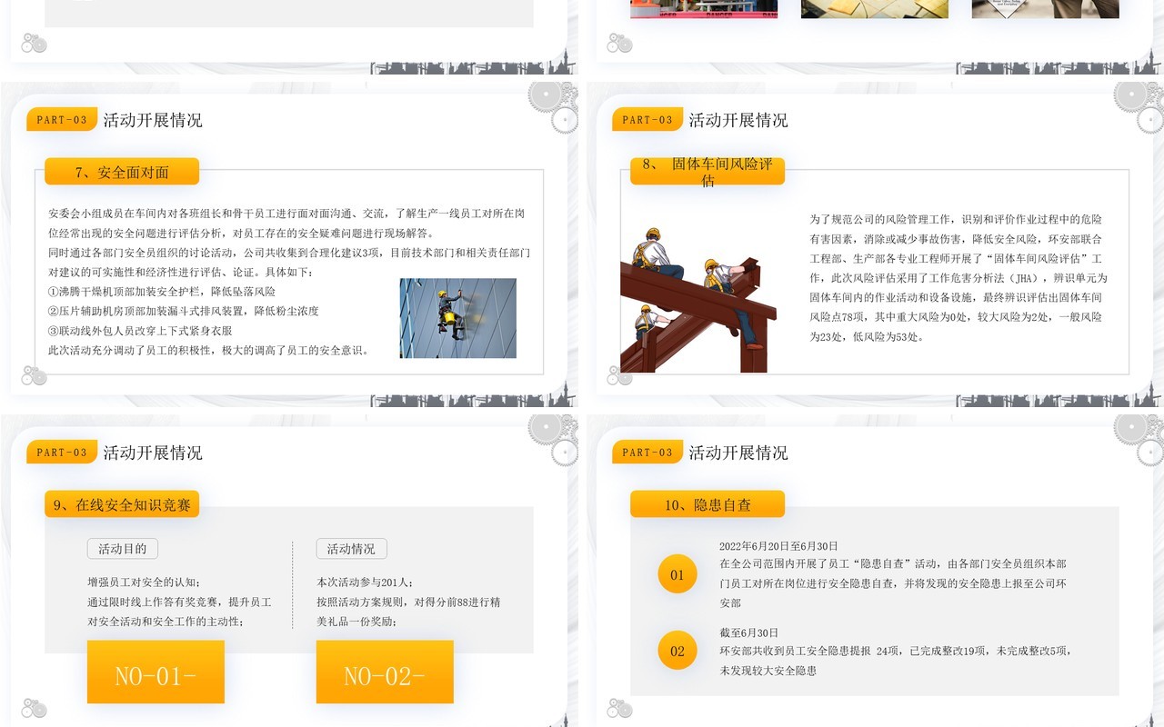Click the orange 02 circle in 隐患自查

tap(677, 651)
